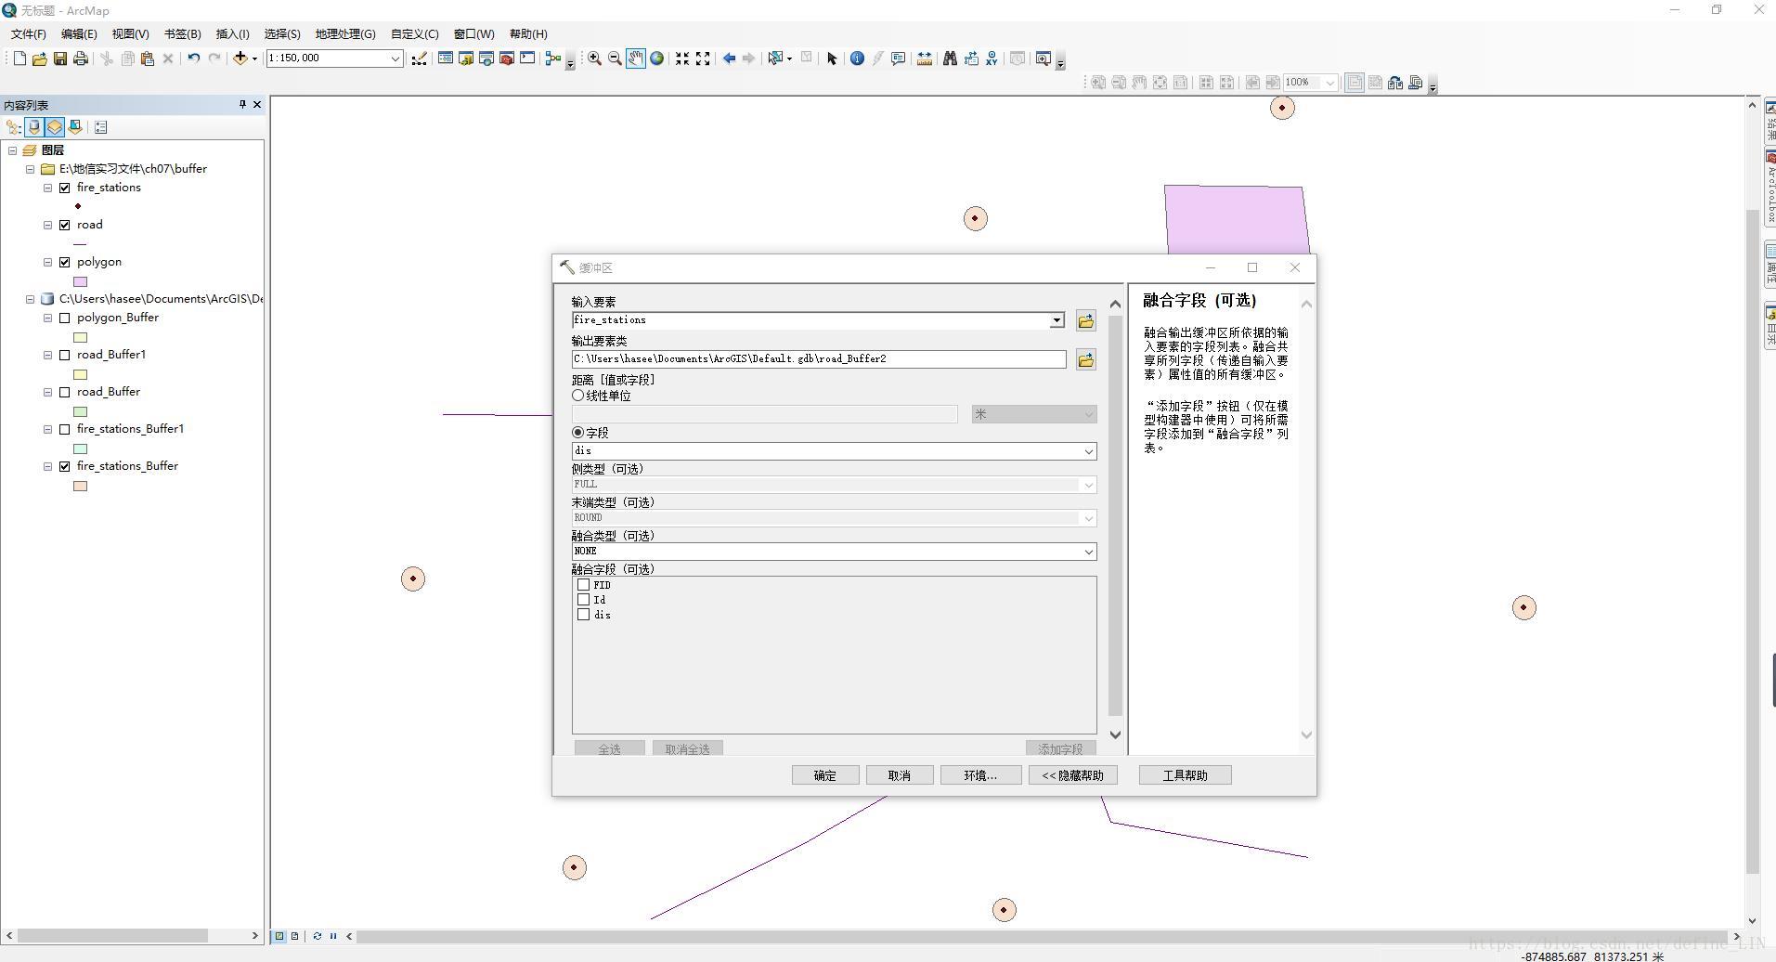Open the Find binoculars tool
Viewport: 1776px width, 962px height.
[950, 58]
